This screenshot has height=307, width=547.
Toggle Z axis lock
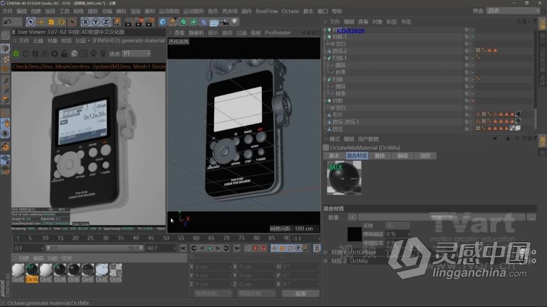coord(106,22)
